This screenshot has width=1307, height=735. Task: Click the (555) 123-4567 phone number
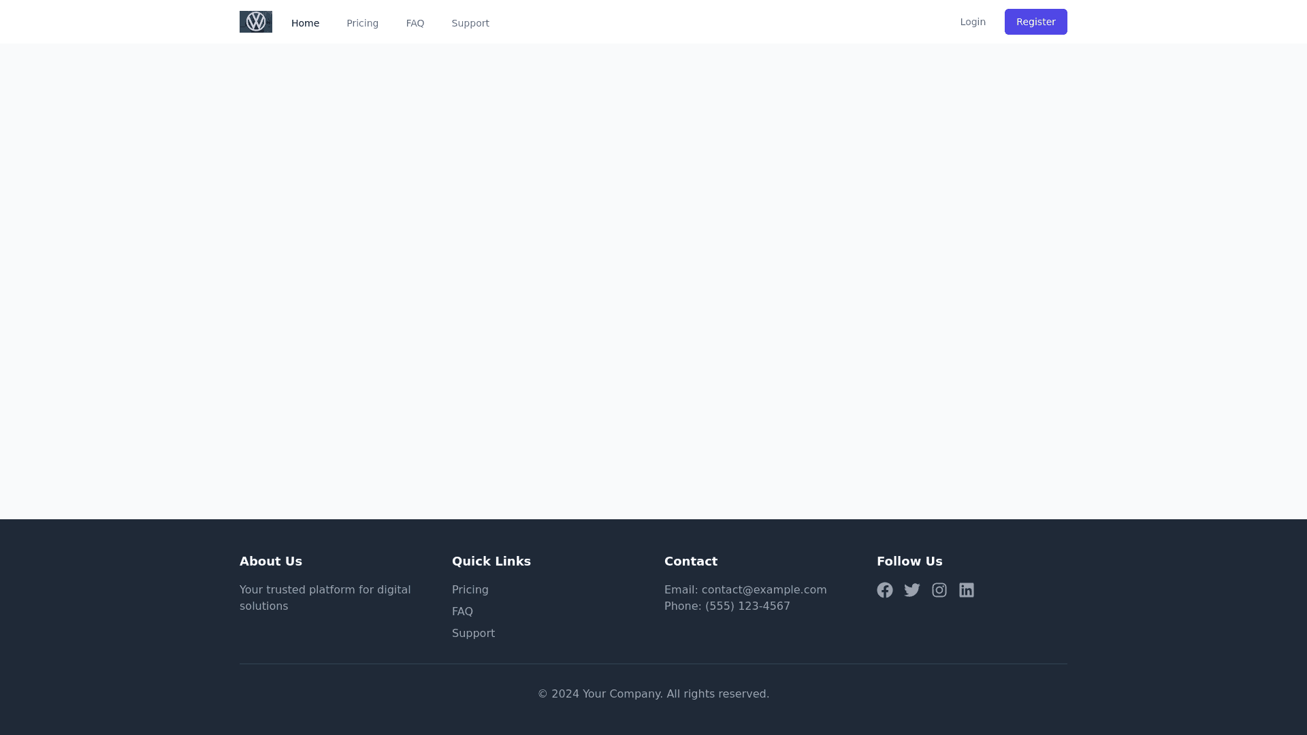pyautogui.click(x=747, y=606)
